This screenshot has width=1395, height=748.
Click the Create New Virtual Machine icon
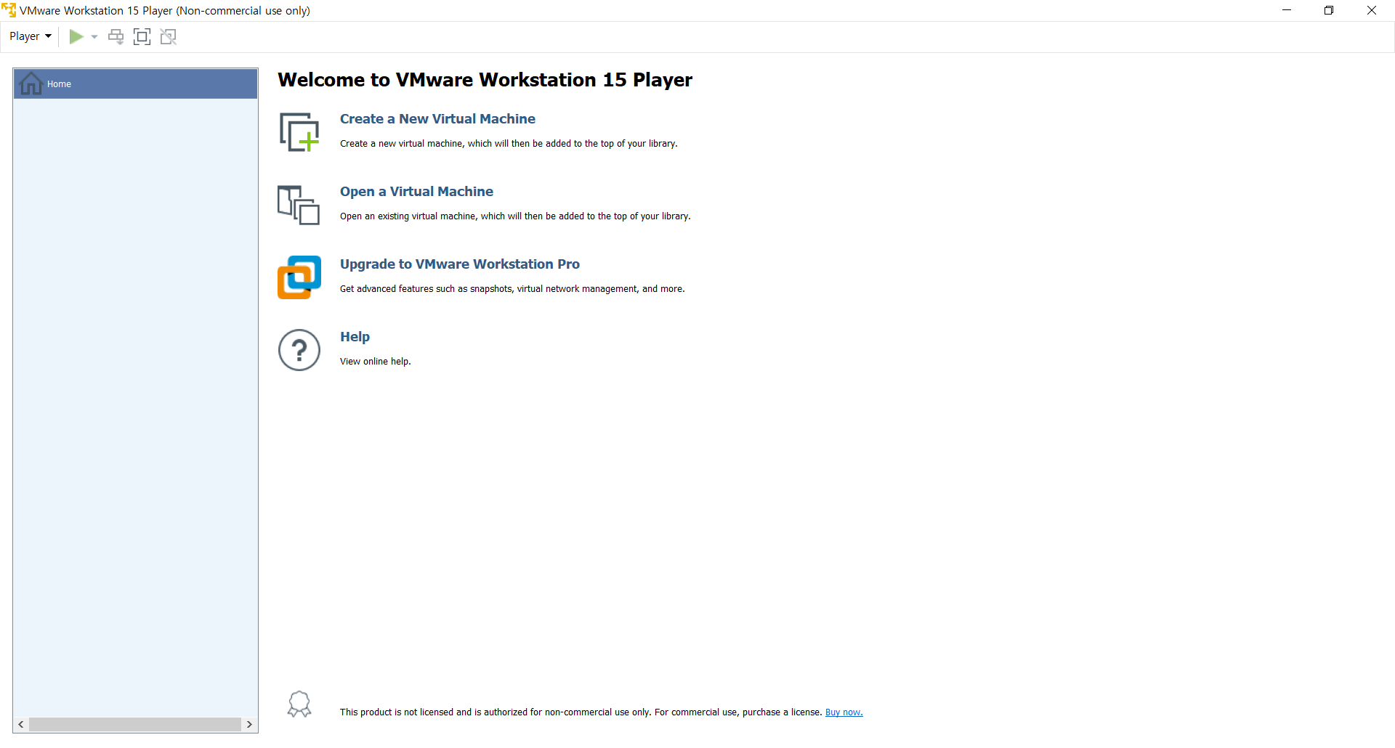[299, 132]
